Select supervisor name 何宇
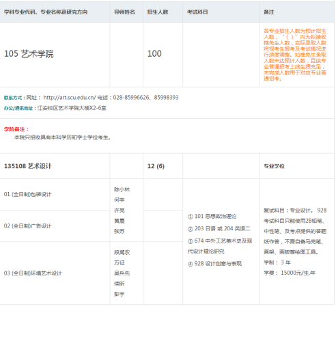The height and width of the screenshot is (354, 336). [x=120, y=200]
